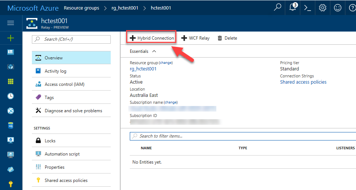Click Resource groups in breadcrumb
Viewport: 356px width, 190px height.
click(81, 8)
